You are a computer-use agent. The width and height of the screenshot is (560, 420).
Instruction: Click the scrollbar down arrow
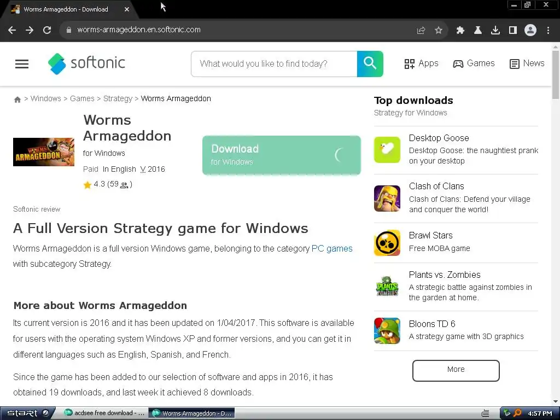(x=556, y=401)
